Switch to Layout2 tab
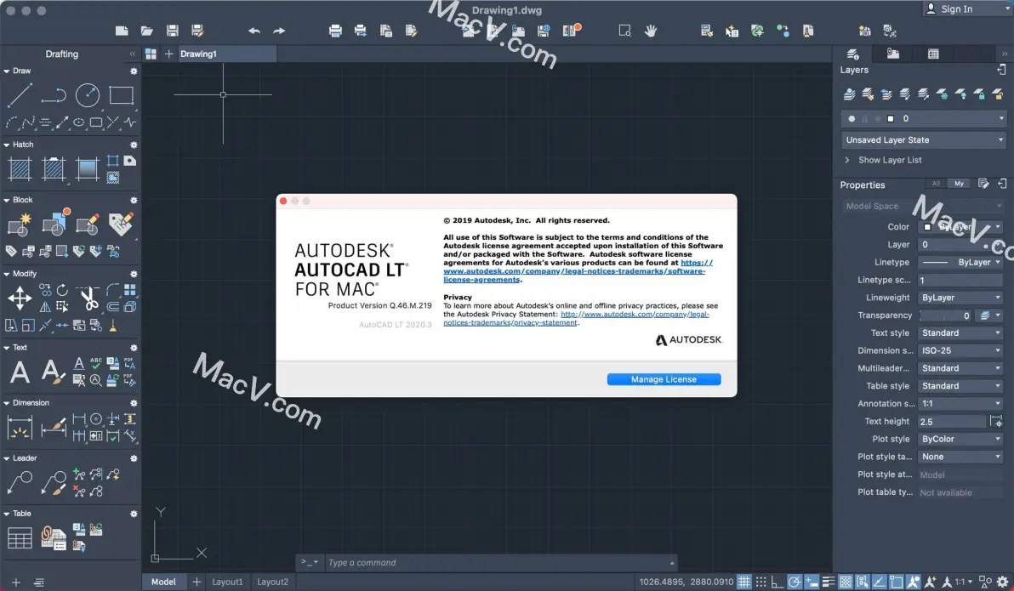Screen dimensions: 1014x591 coord(273,582)
